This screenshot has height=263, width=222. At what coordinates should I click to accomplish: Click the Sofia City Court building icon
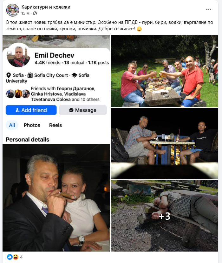[x=30, y=75]
